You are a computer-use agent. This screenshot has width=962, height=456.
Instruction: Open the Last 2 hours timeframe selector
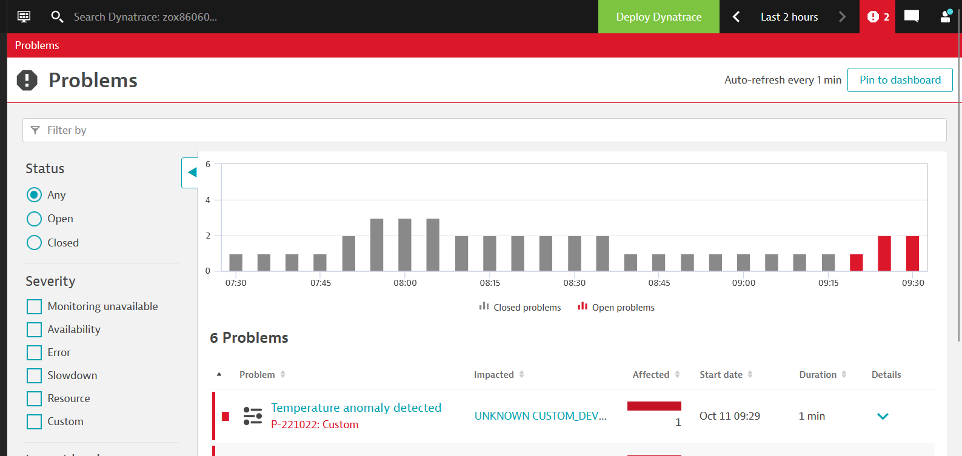point(789,16)
